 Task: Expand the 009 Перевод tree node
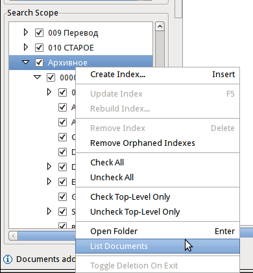(26, 32)
